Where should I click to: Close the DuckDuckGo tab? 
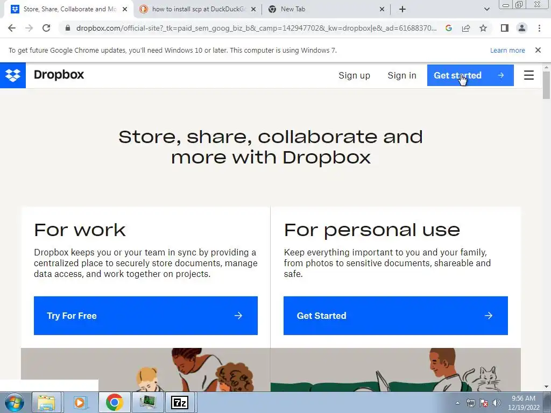[253, 9]
